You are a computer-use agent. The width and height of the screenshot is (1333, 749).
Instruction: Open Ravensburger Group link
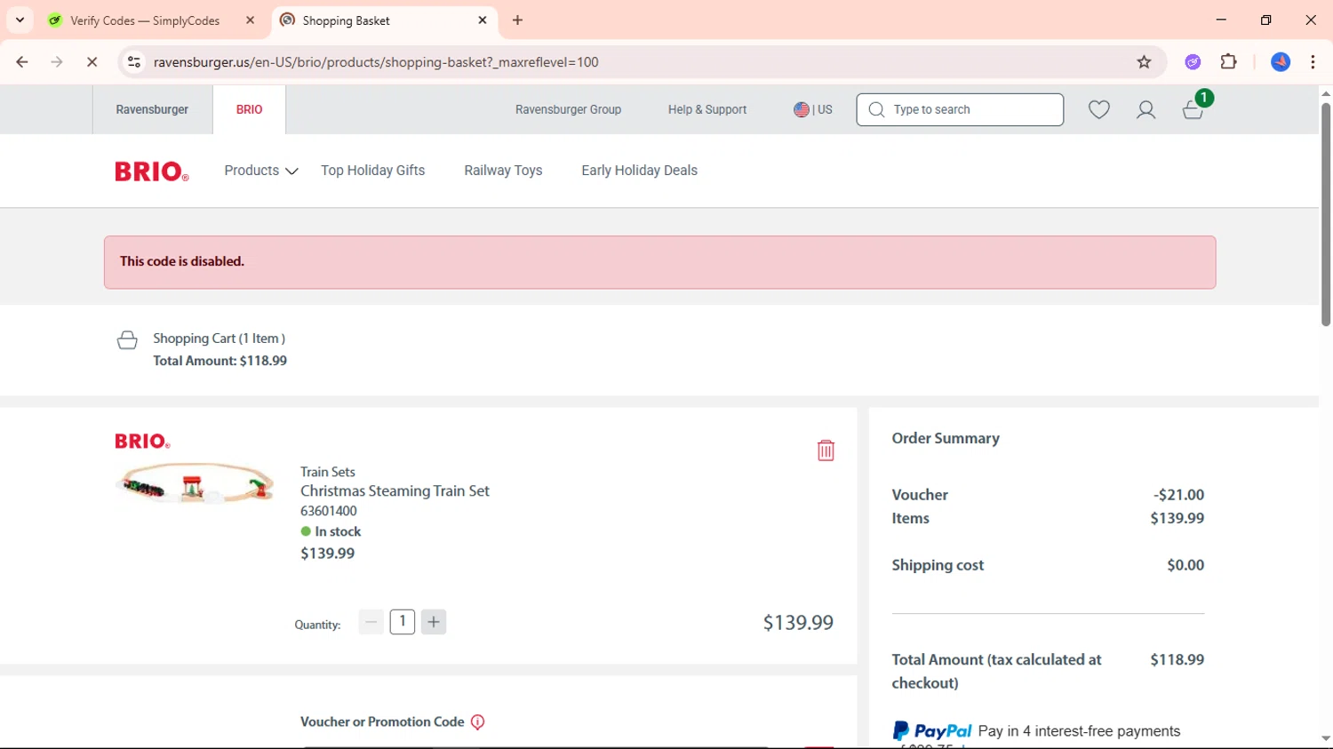click(x=568, y=109)
